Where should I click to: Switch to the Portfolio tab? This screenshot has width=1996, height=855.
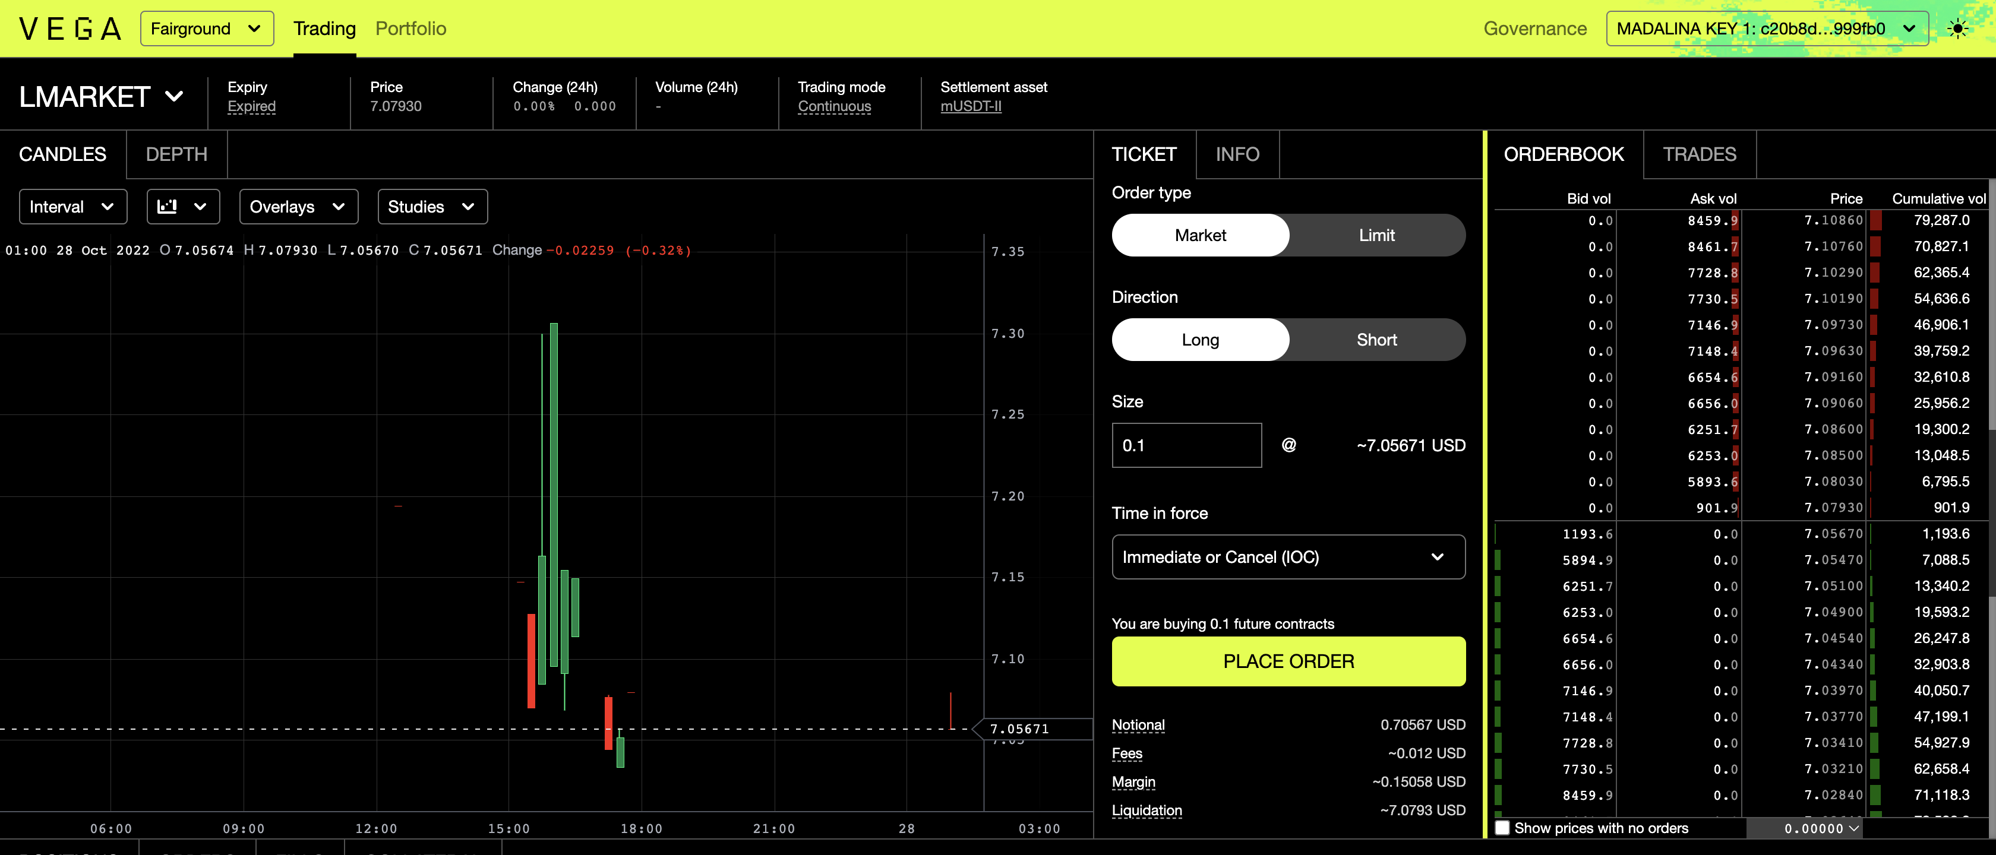pyautogui.click(x=410, y=28)
